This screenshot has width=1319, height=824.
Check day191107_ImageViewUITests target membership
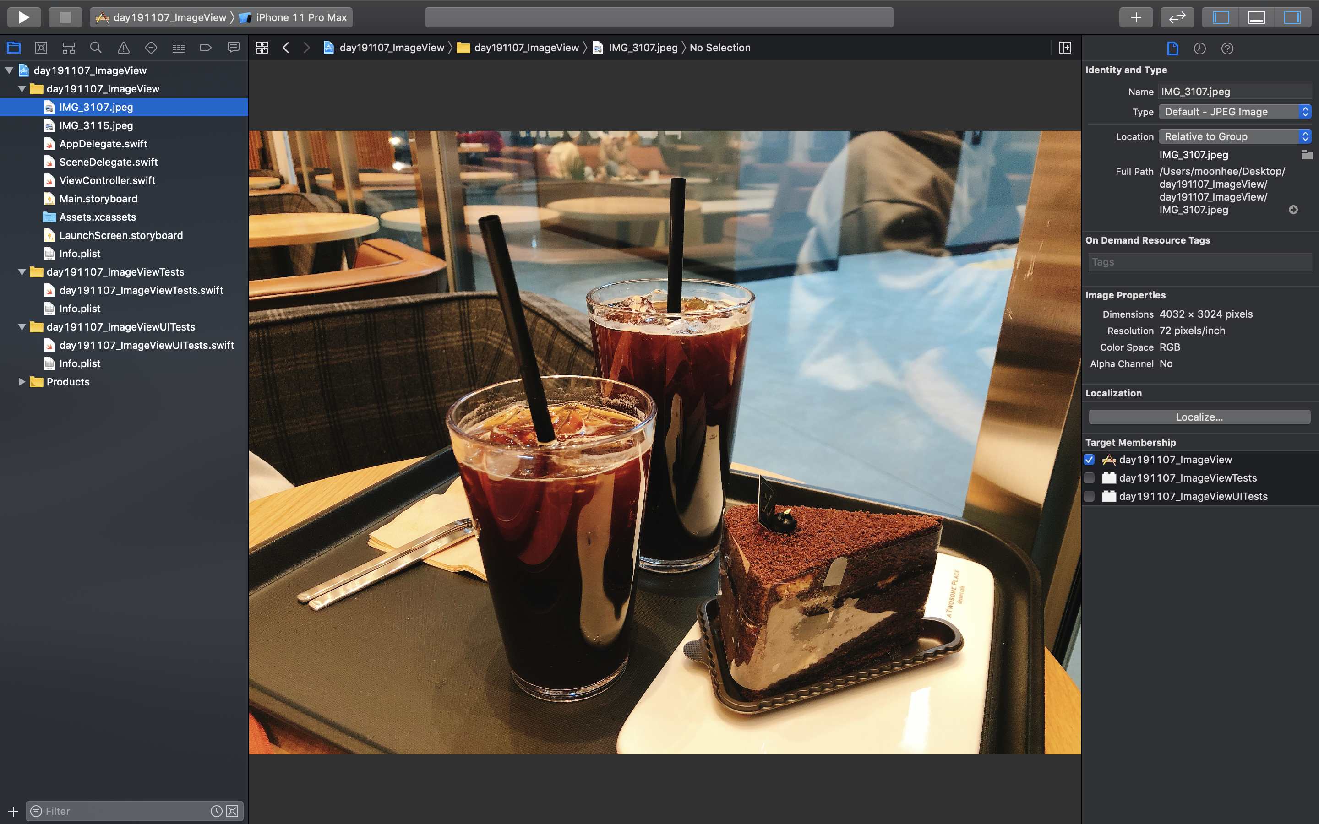(1089, 497)
